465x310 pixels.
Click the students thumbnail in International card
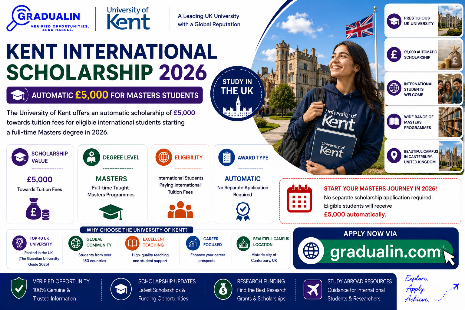click(x=450, y=88)
